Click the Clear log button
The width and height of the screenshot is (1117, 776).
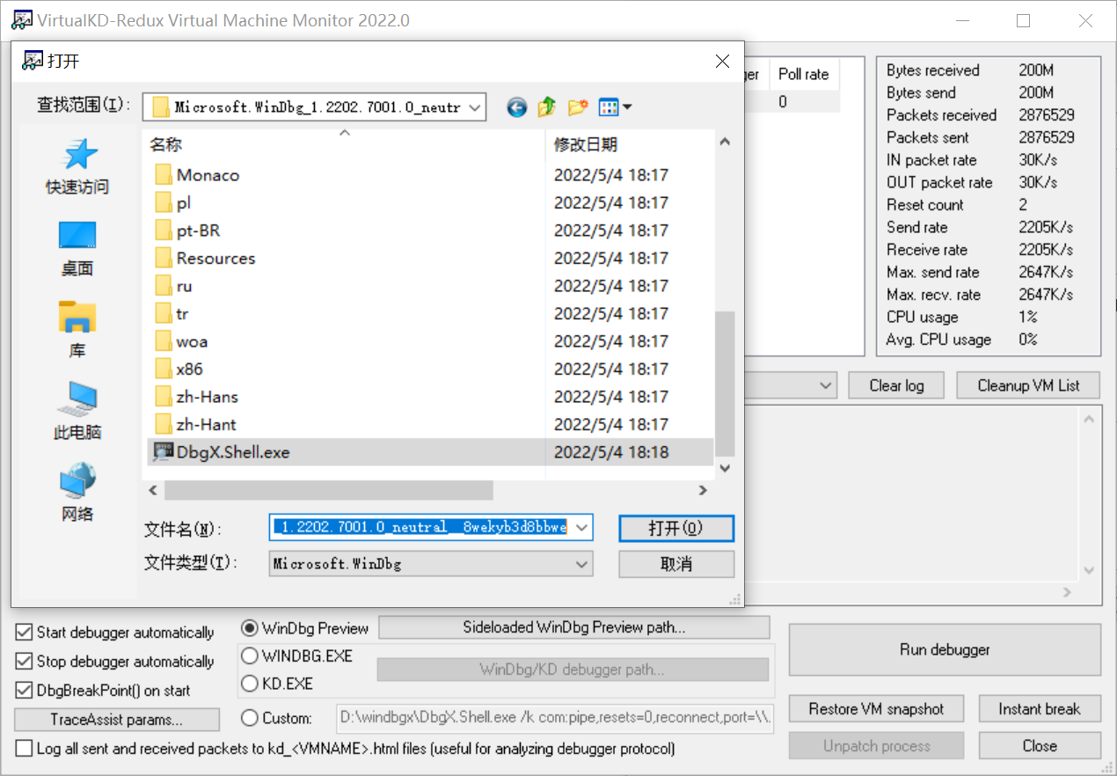tap(896, 385)
